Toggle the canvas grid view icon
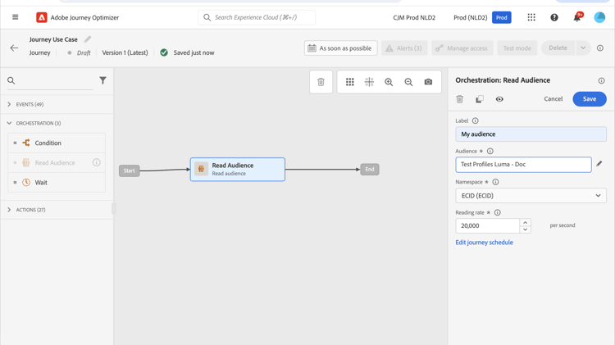Image resolution: width=615 pixels, height=345 pixels. point(350,82)
